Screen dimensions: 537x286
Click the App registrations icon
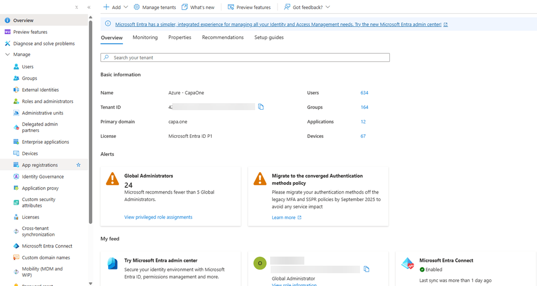pos(16,165)
